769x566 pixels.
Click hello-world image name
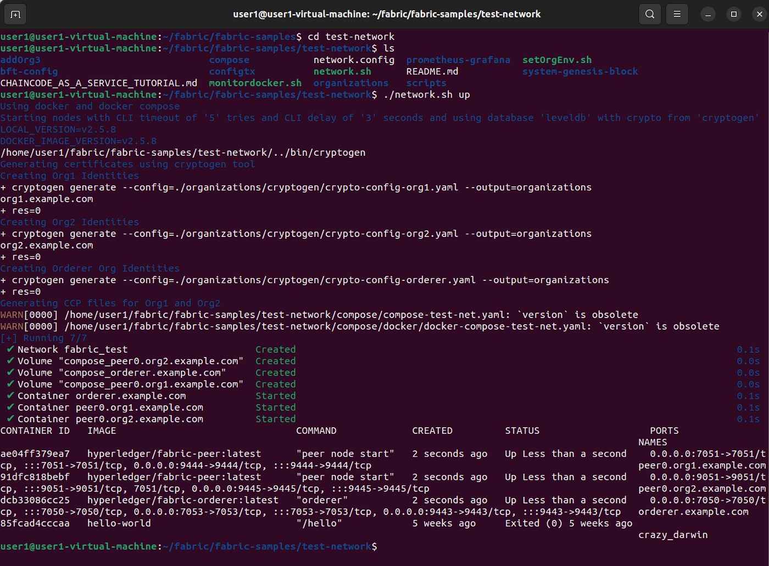[119, 523]
